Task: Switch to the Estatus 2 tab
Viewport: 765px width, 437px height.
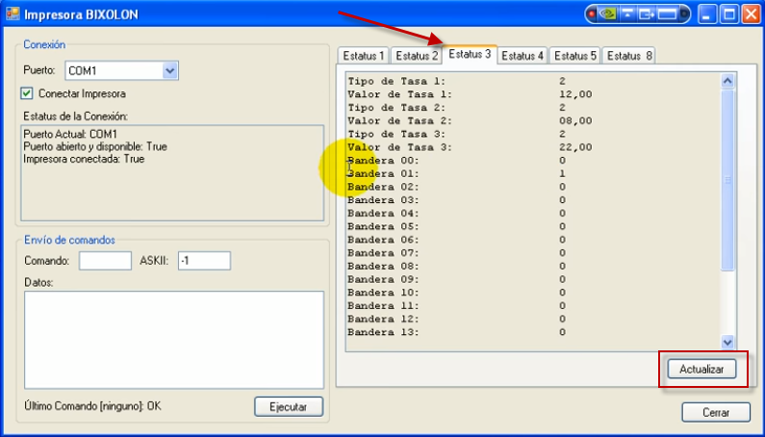Action: point(417,56)
